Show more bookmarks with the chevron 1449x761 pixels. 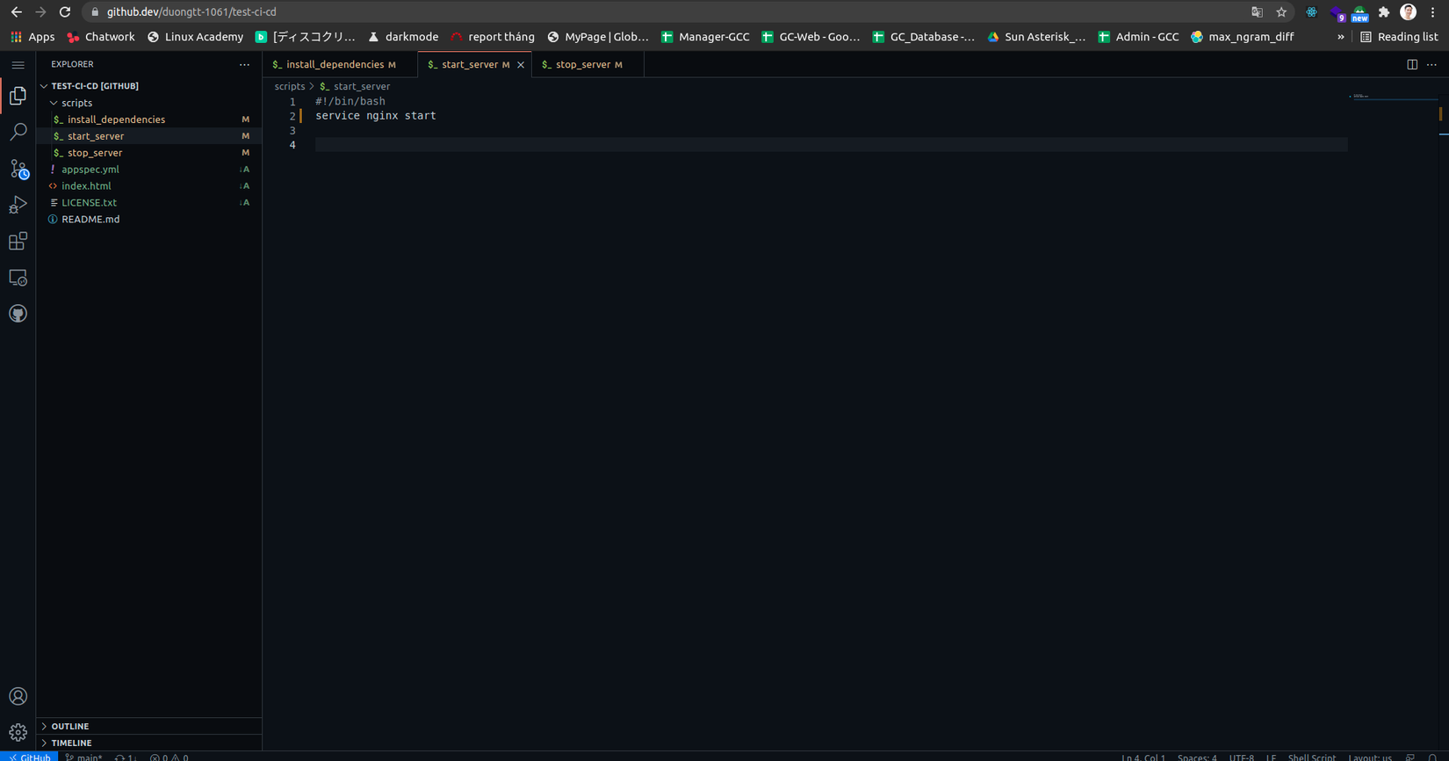[1340, 37]
